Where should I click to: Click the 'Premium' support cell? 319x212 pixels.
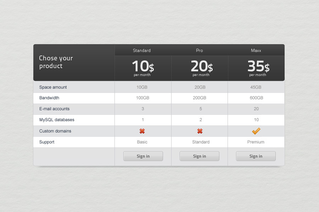point(256,142)
